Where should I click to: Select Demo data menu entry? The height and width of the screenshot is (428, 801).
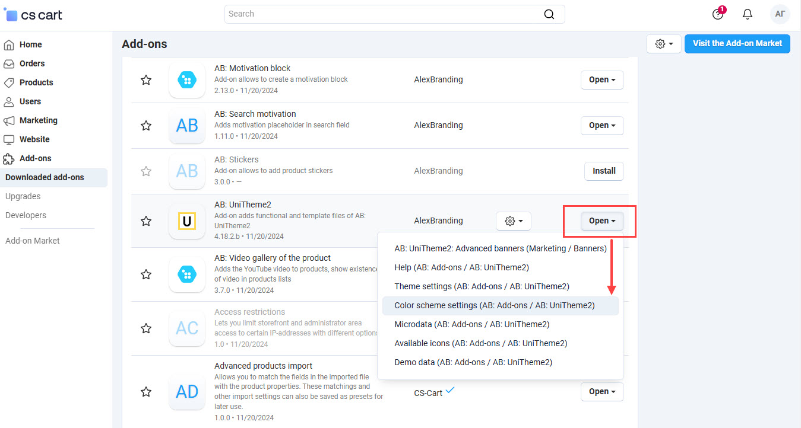tap(501, 362)
